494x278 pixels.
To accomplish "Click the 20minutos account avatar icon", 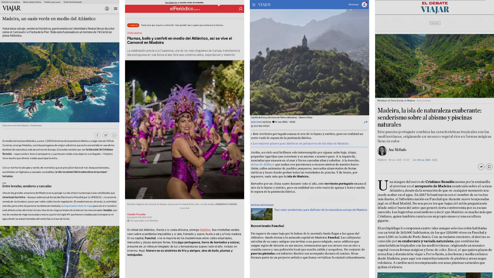I will click(x=364, y=5).
